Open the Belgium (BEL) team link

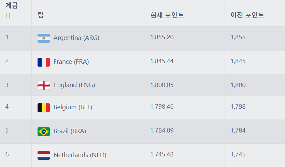coord(73,107)
